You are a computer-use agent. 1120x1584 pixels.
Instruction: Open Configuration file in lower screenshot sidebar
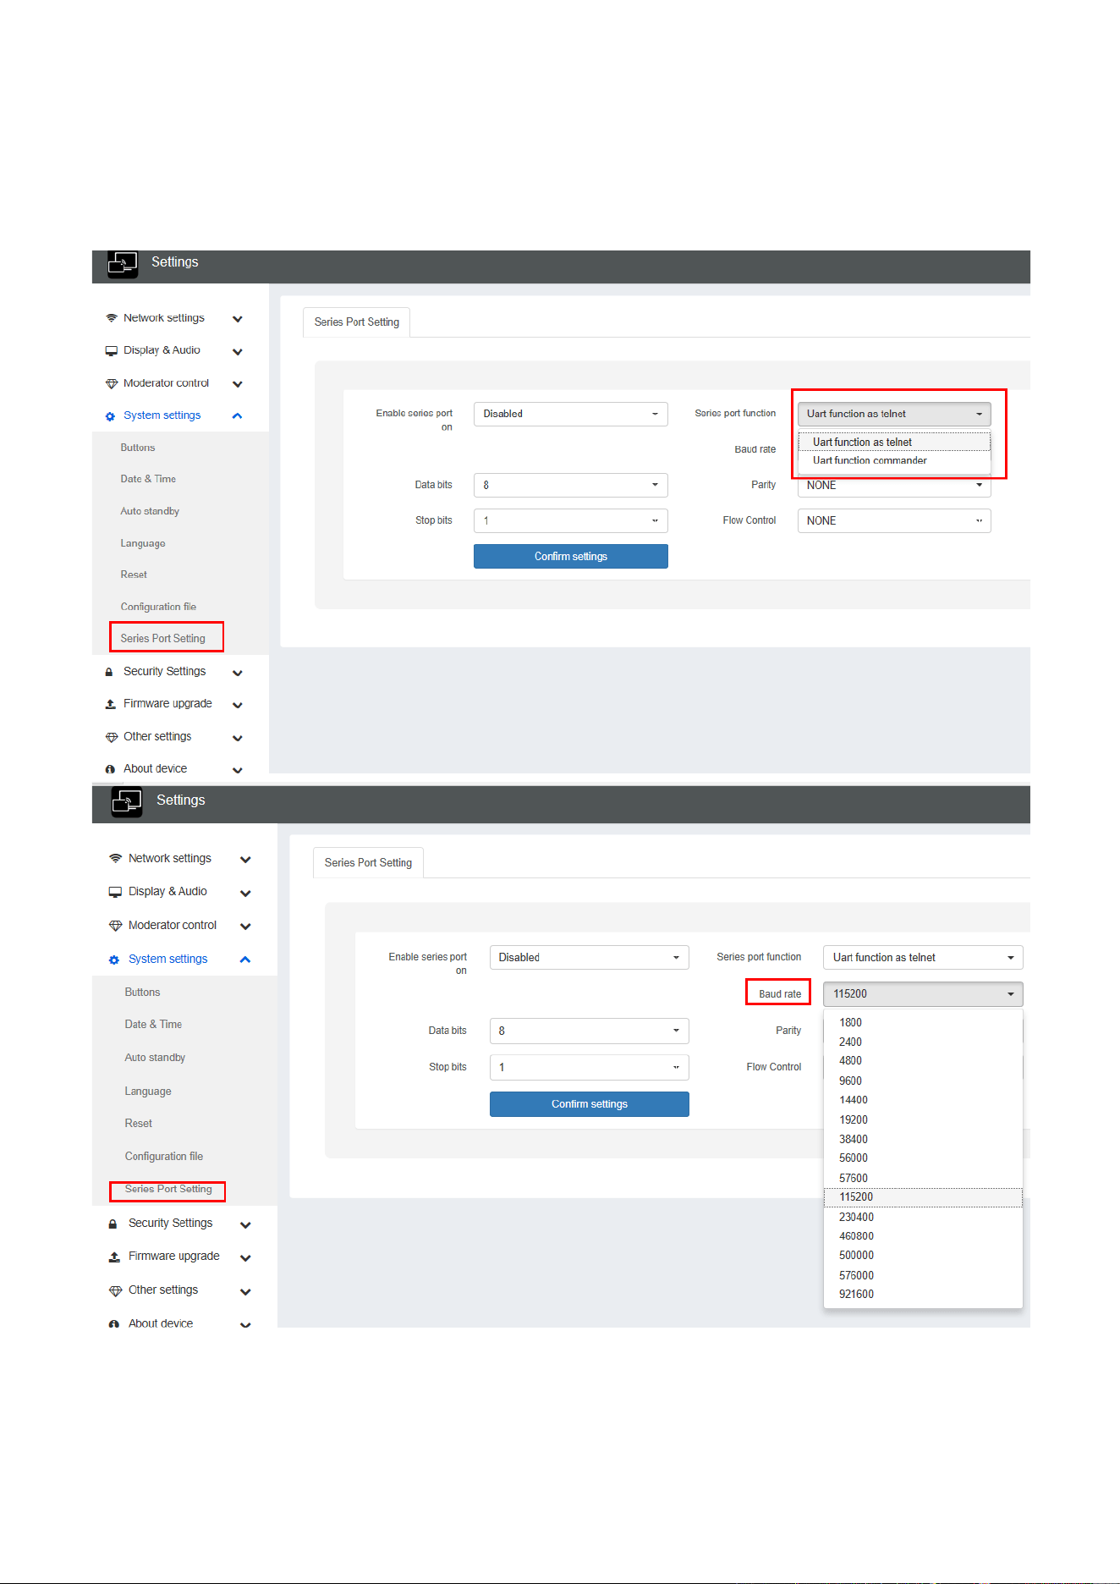[x=164, y=1157]
